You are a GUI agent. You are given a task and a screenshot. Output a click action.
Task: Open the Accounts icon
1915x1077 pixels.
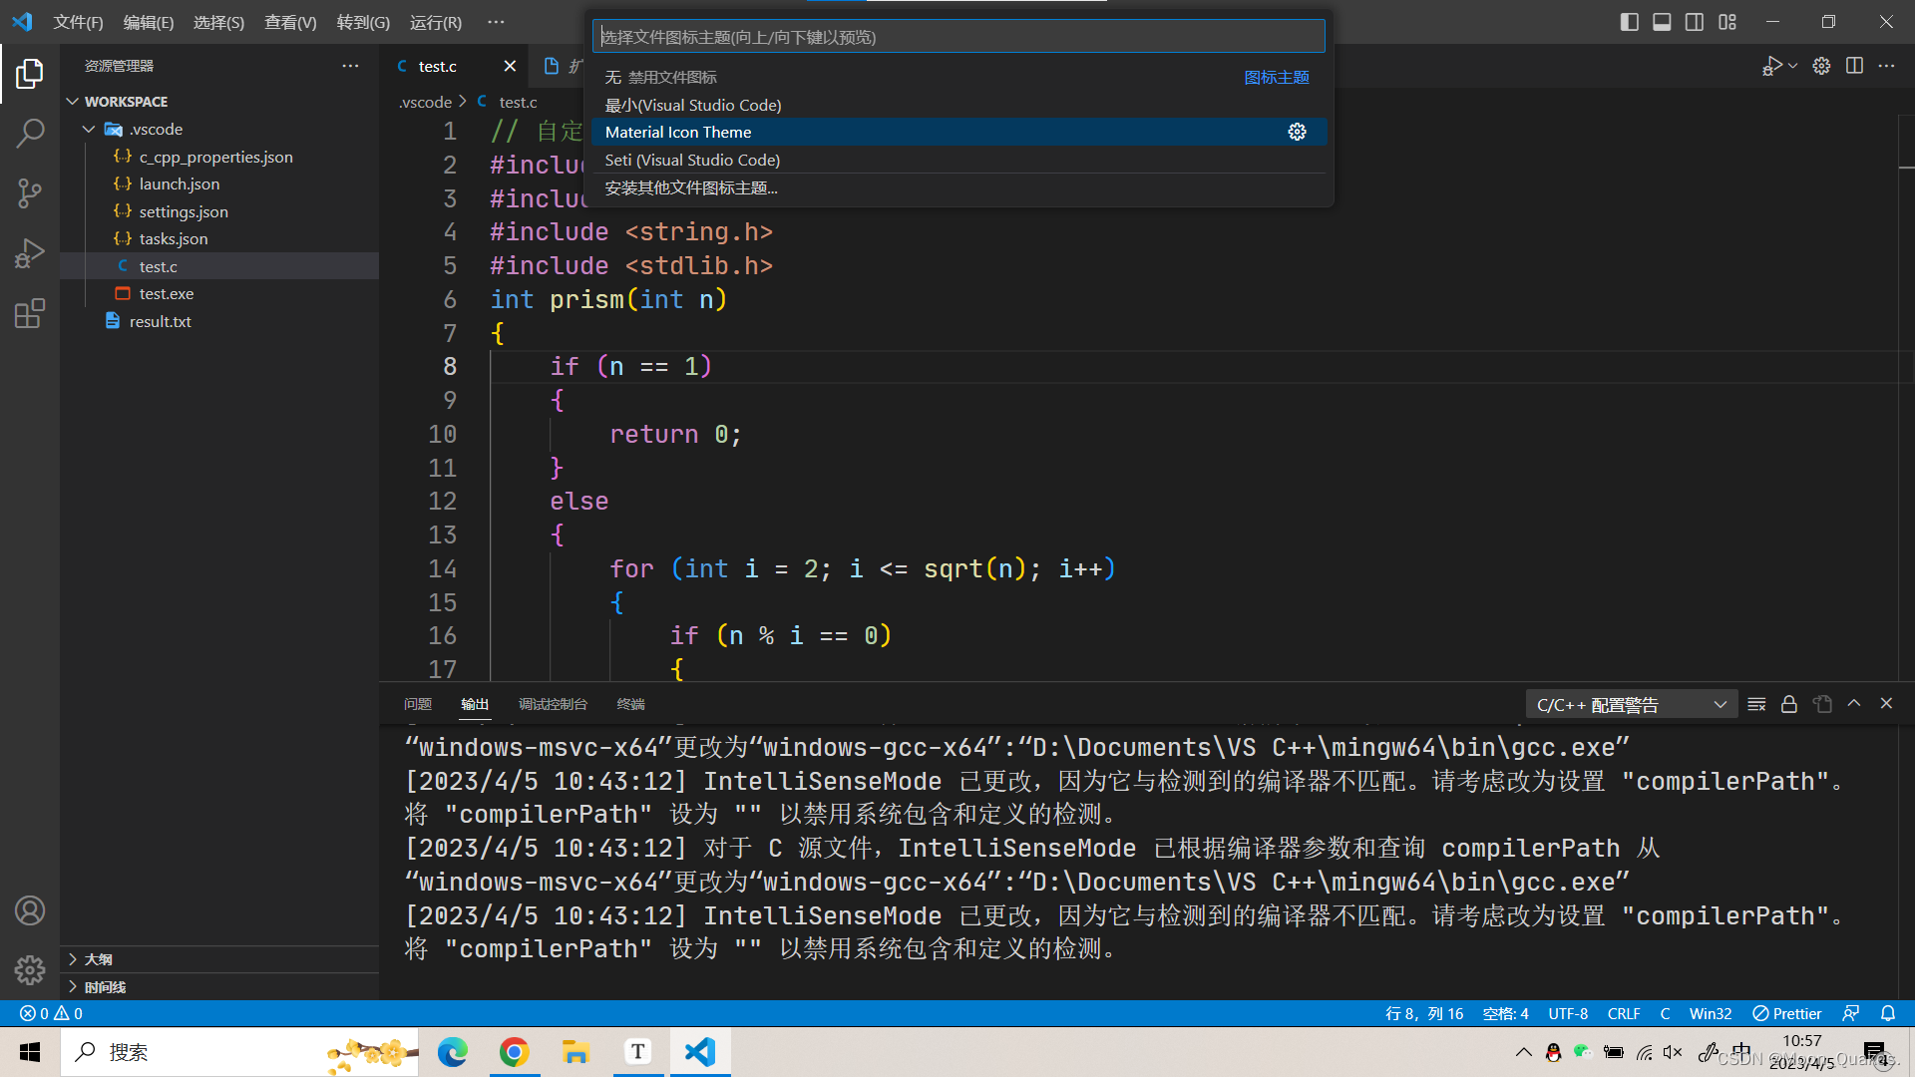pos(30,909)
